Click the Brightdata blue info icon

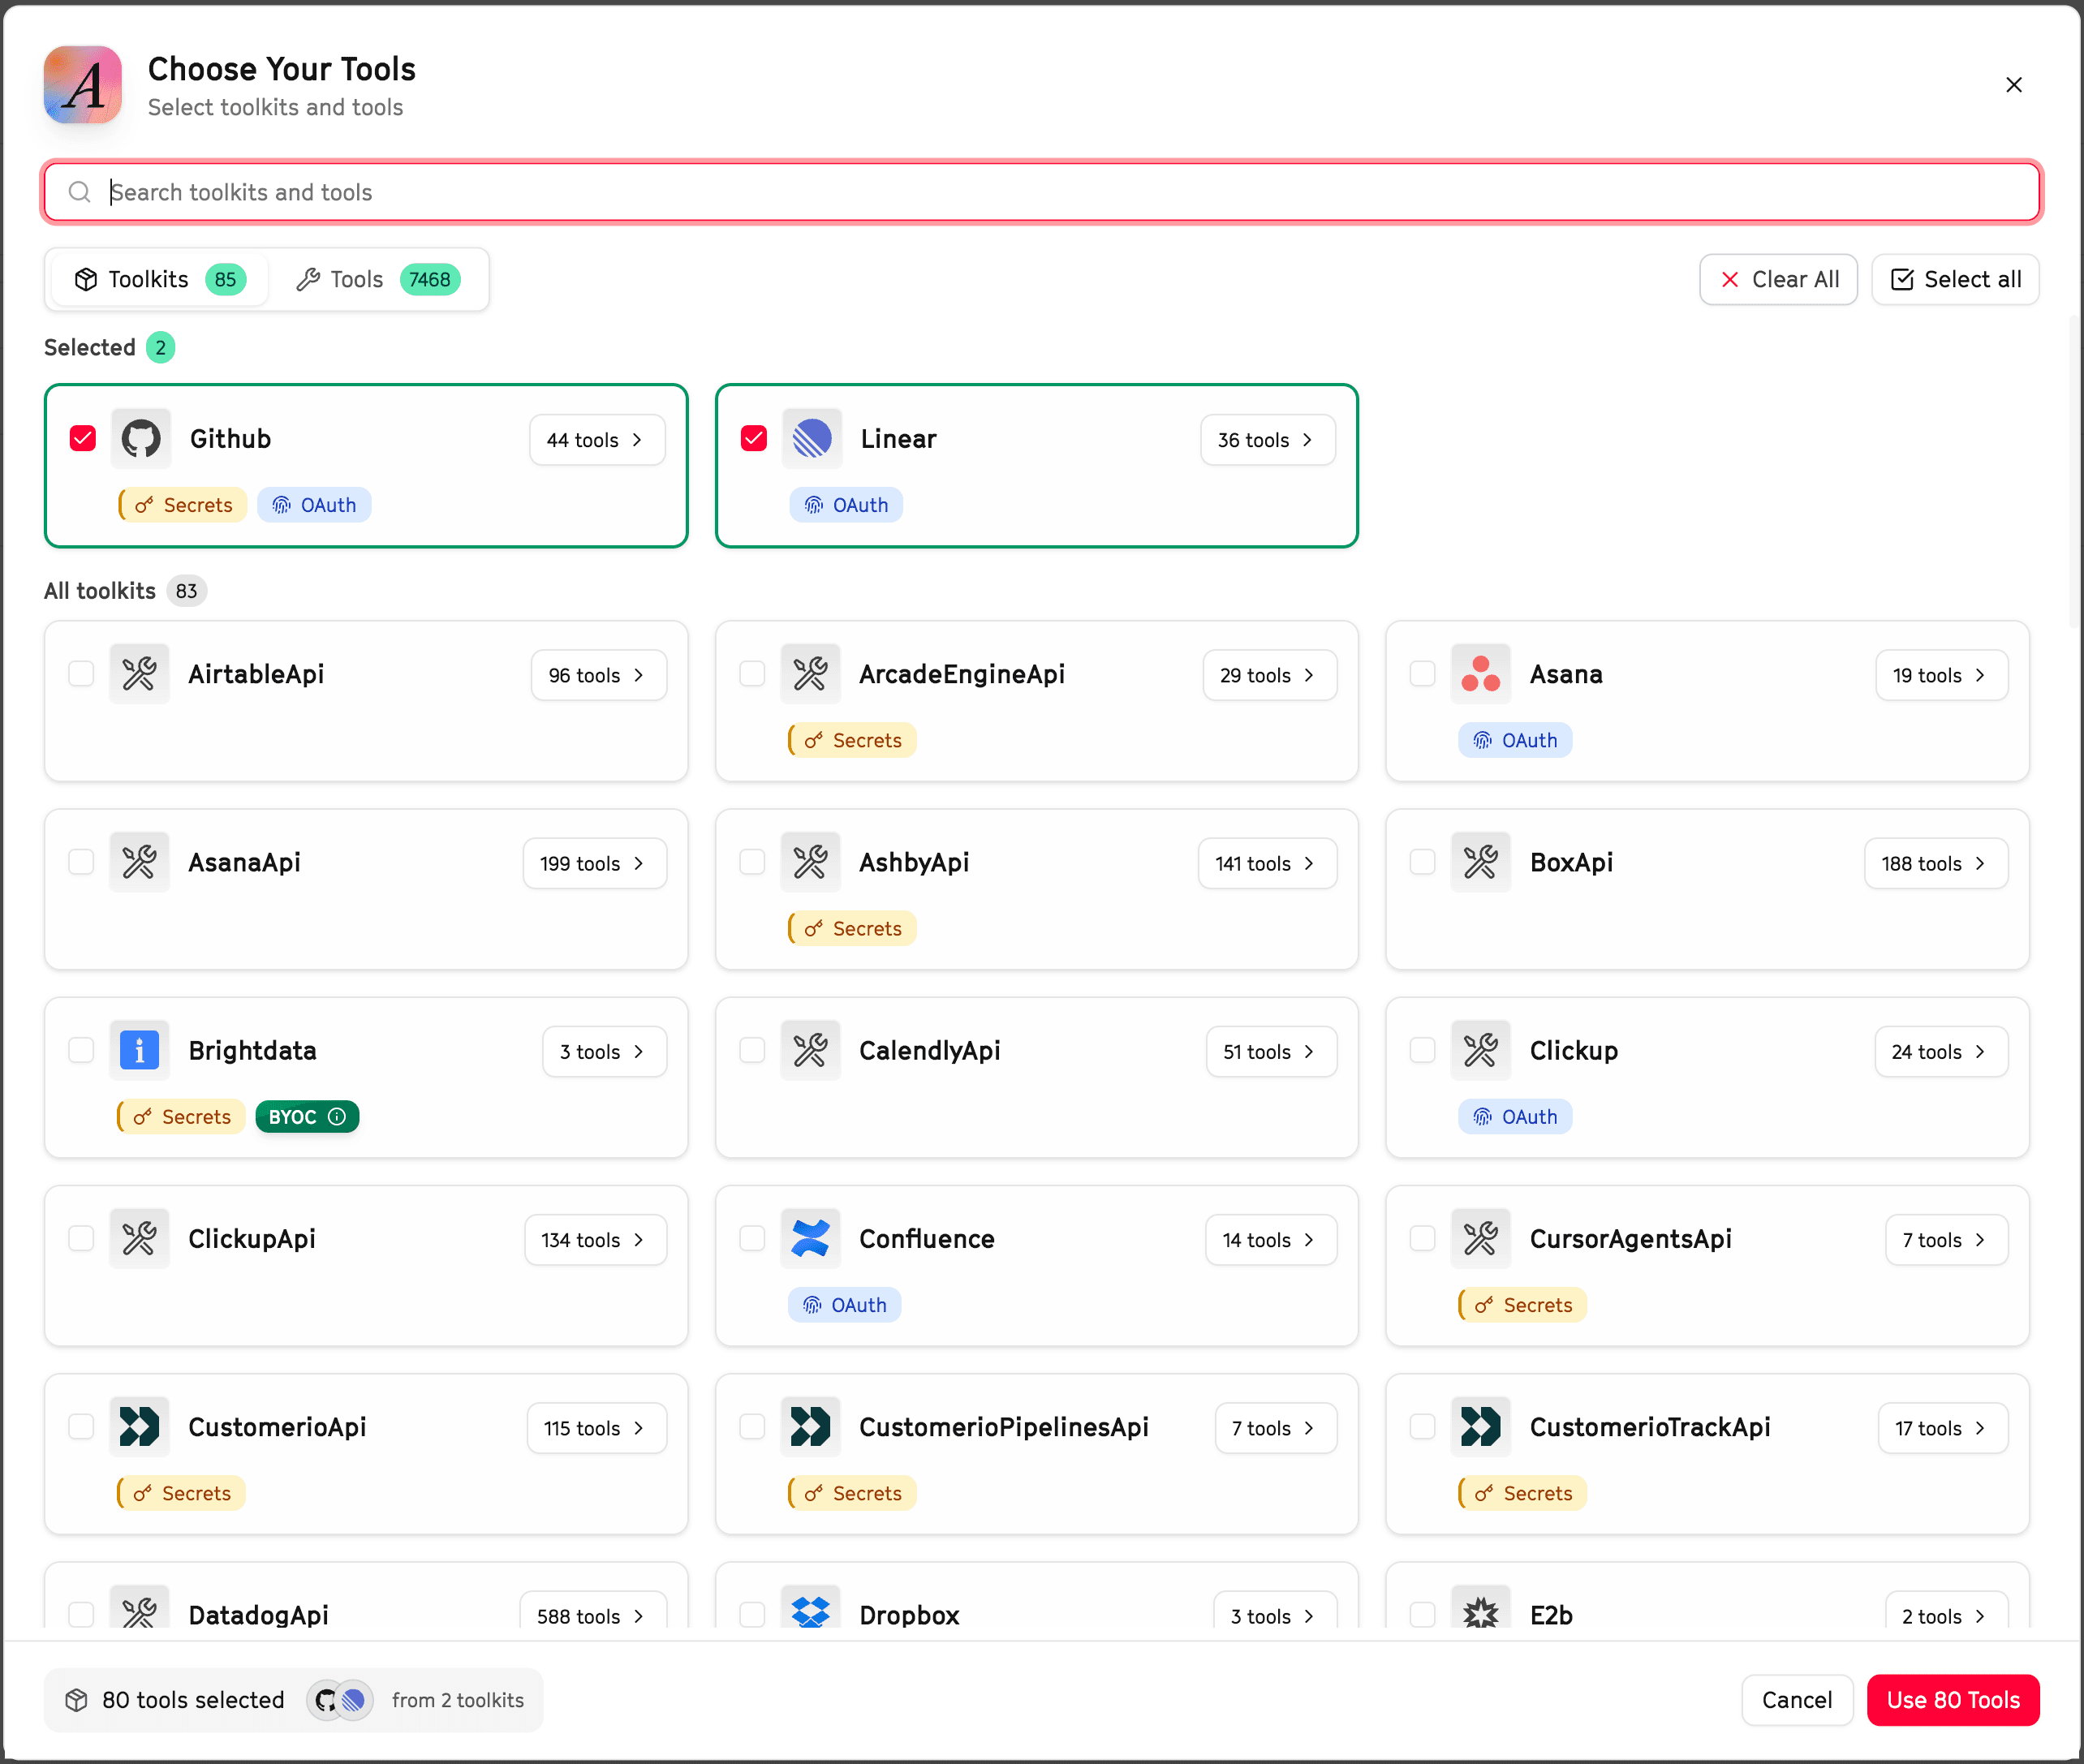click(x=139, y=1050)
